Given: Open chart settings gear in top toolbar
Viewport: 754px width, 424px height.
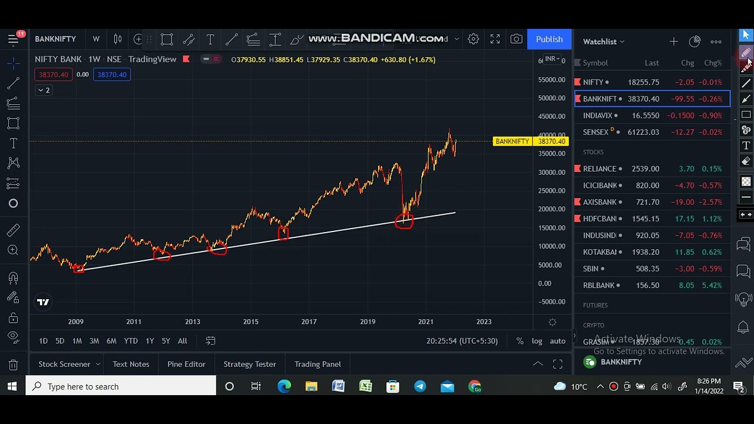Looking at the screenshot, I should [x=473, y=39].
